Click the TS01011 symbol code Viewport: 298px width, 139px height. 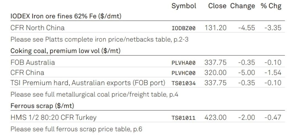183,118
